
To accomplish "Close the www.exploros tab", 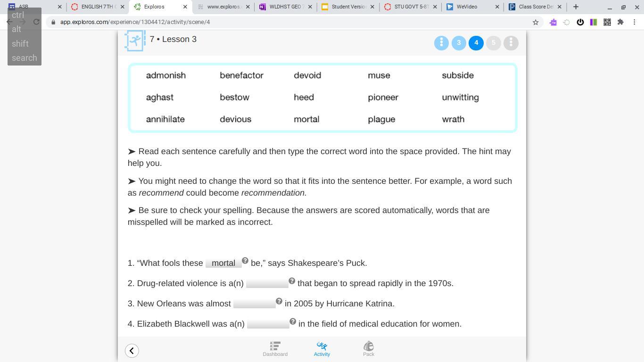I will tap(248, 7).
